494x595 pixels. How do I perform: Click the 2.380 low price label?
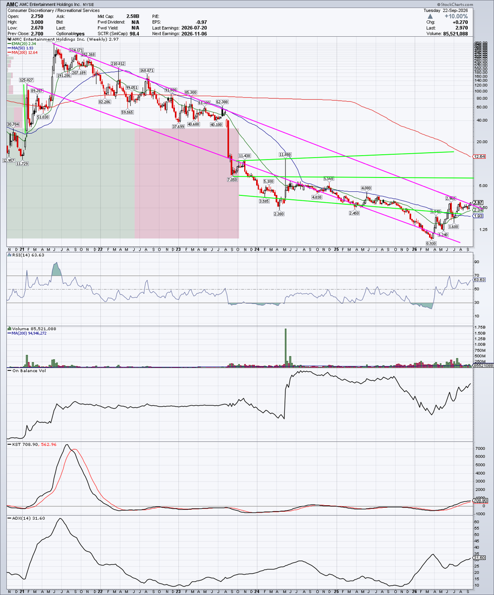(278, 214)
